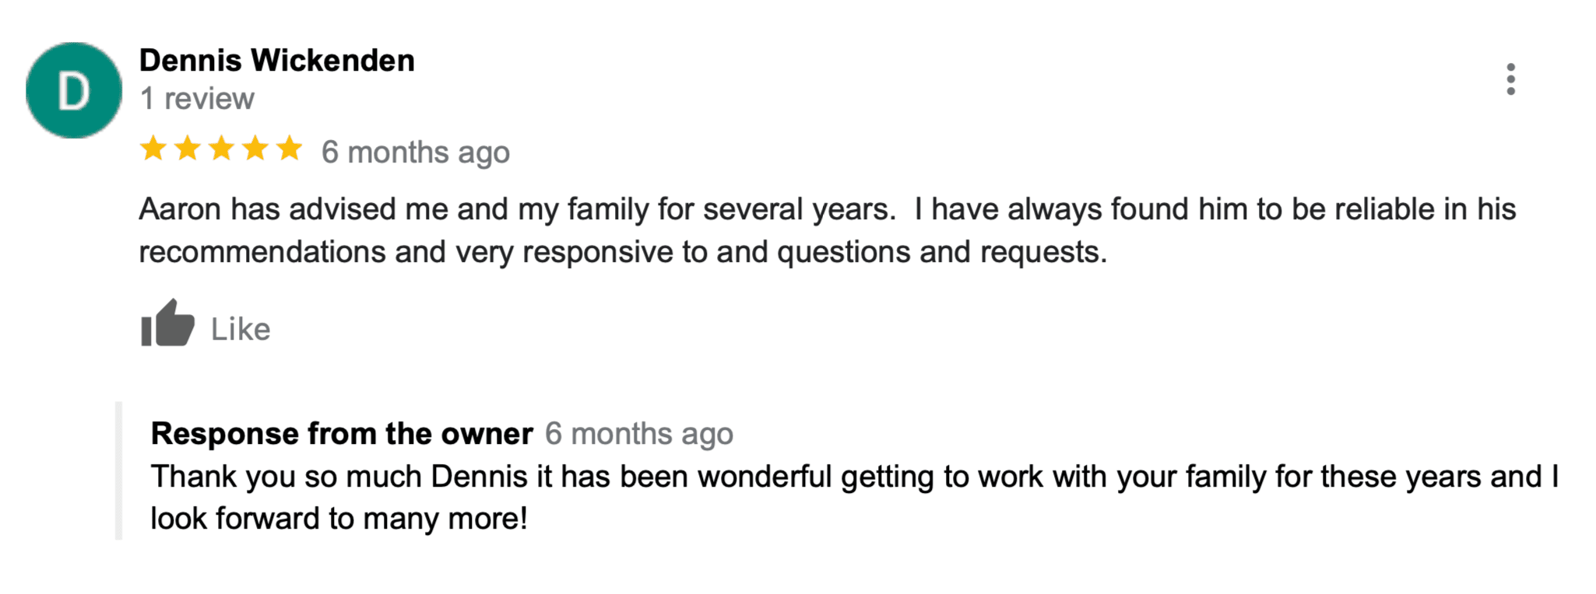Screen dimensions: 1596x594
Task: Click the second gold rating star
Action: 188,148
